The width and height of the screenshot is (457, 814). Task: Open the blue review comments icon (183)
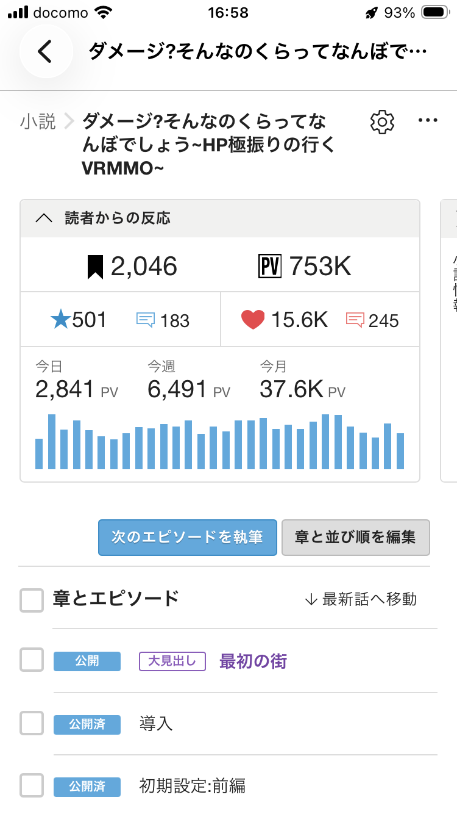[146, 320]
